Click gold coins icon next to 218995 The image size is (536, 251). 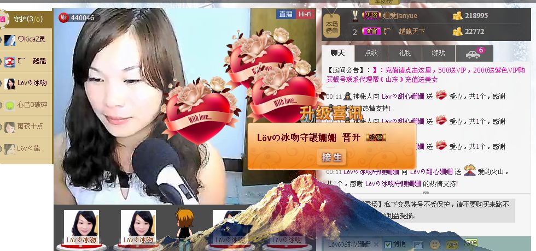tap(457, 16)
